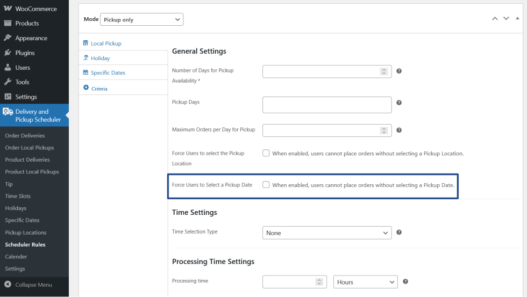This screenshot has width=527, height=297.
Task: Check Force Users to select Pickup Location
Action: coord(266,153)
